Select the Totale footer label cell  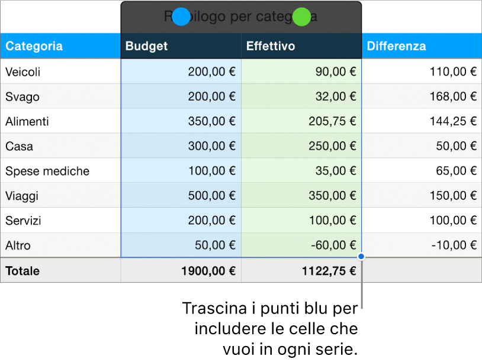(60, 271)
